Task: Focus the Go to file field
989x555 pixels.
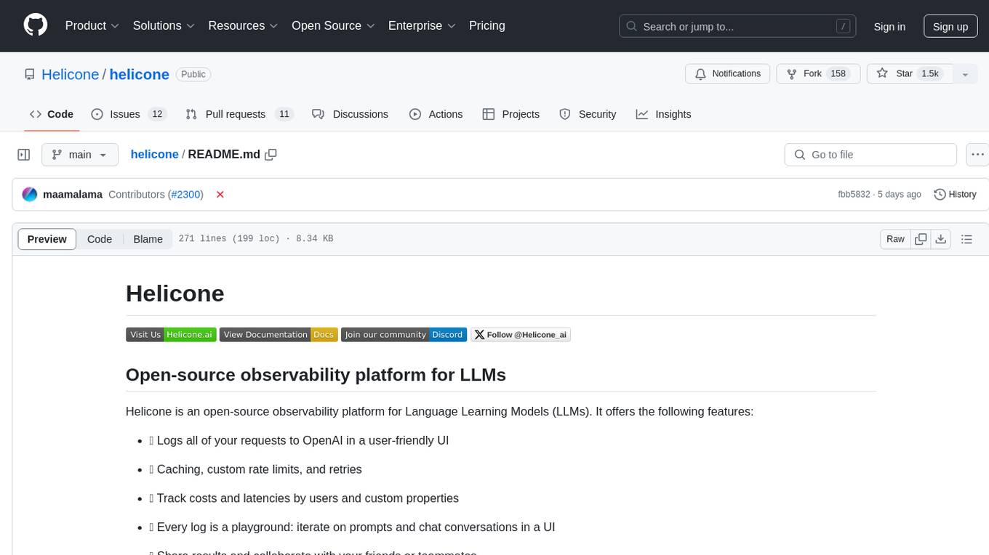Action: point(870,155)
